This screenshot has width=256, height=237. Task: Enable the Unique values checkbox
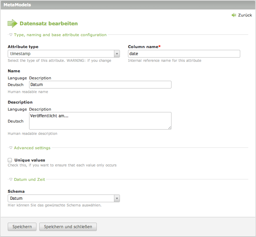pyautogui.click(x=10, y=160)
